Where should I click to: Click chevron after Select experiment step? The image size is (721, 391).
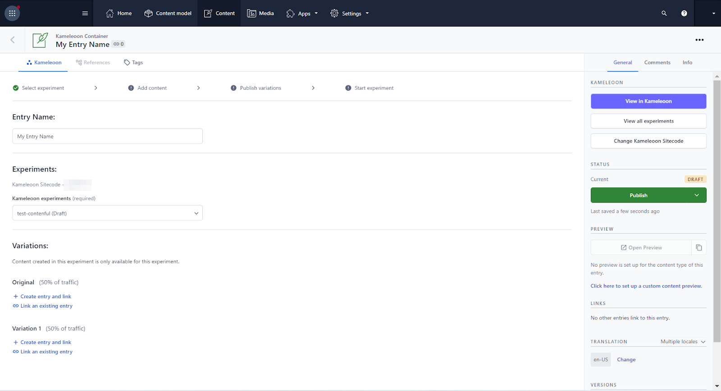96,88
